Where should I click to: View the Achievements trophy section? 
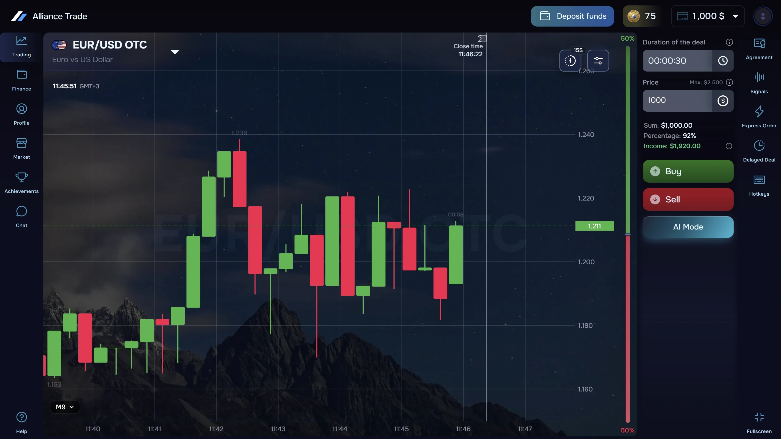point(21,183)
